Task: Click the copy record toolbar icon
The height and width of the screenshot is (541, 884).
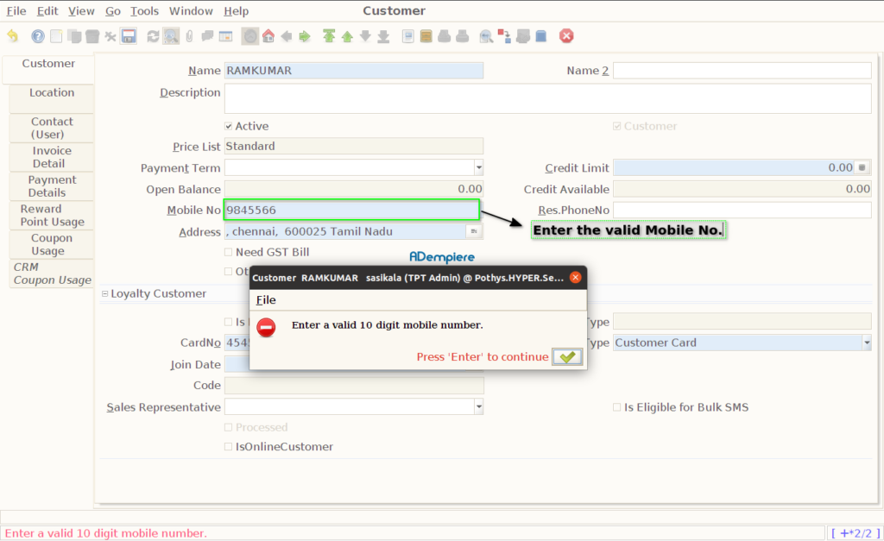Action: [x=74, y=36]
